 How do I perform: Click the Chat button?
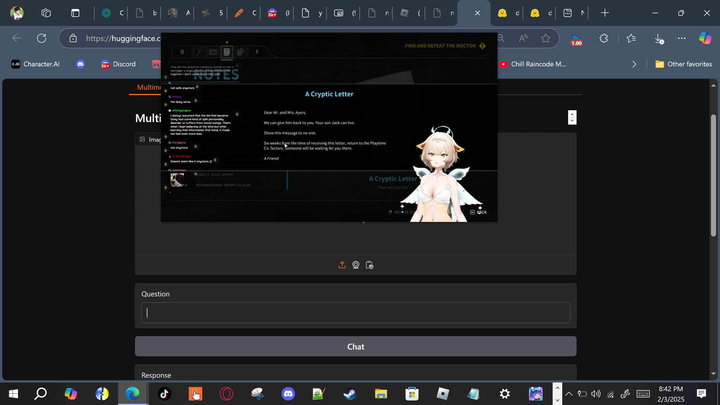coord(356,346)
